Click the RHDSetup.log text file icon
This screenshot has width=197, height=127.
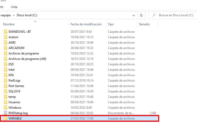(x=5, y=113)
